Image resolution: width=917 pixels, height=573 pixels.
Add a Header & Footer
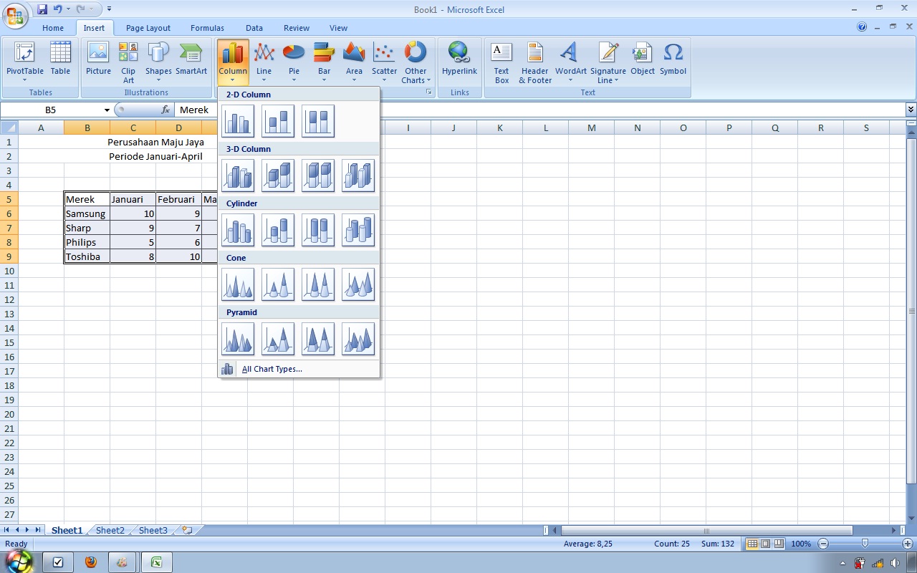pos(535,62)
